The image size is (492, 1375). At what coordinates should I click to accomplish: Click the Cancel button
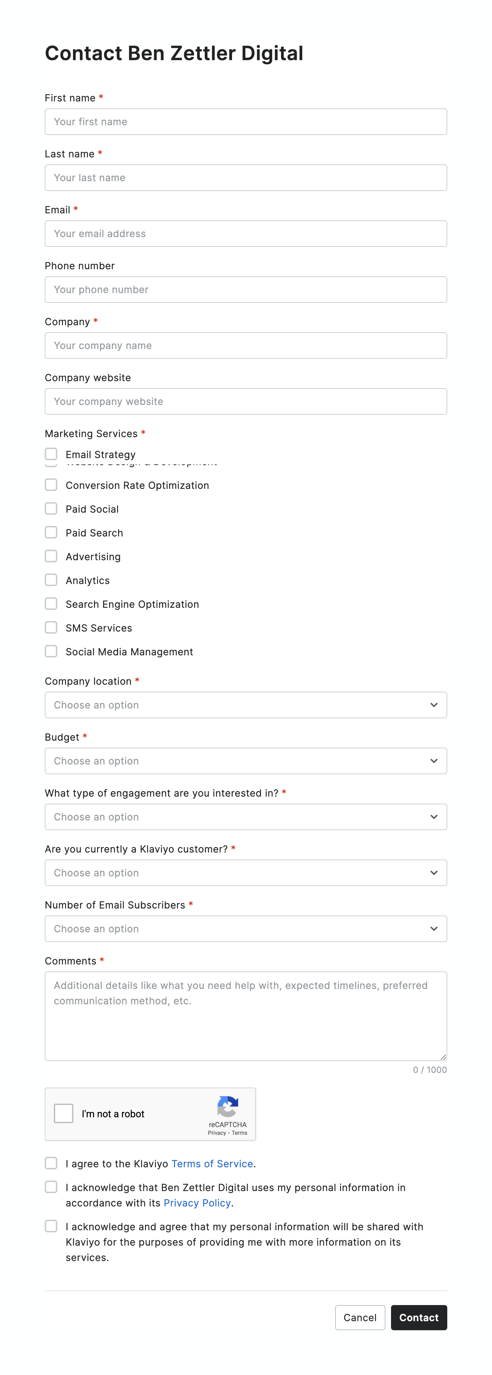[x=360, y=1318]
